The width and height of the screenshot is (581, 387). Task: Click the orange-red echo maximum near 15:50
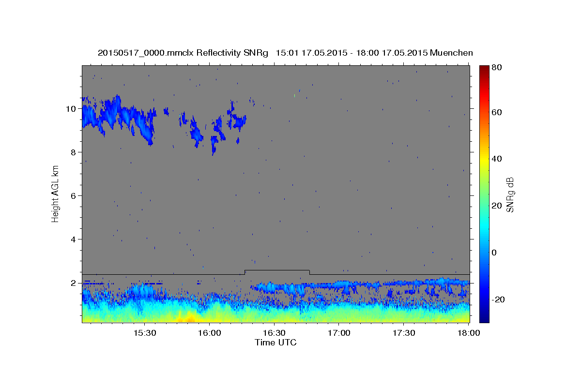pos(188,317)
